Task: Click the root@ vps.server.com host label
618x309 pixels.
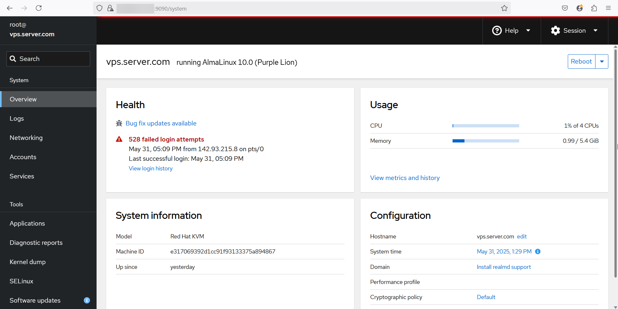Action: pos(32,30)
